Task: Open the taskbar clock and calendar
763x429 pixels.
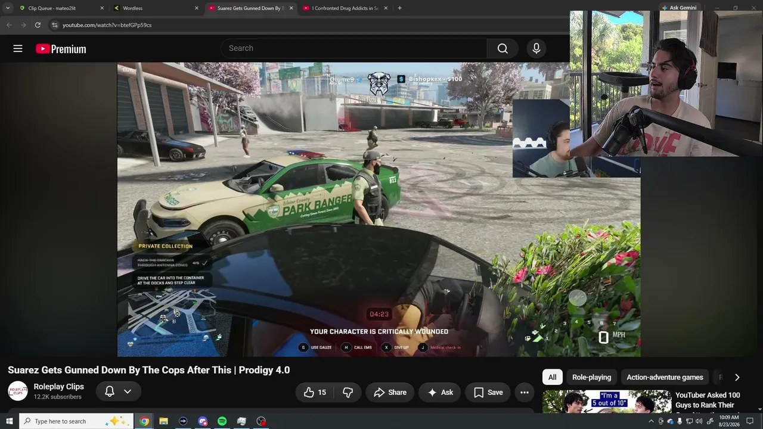Action: (729, 421)
